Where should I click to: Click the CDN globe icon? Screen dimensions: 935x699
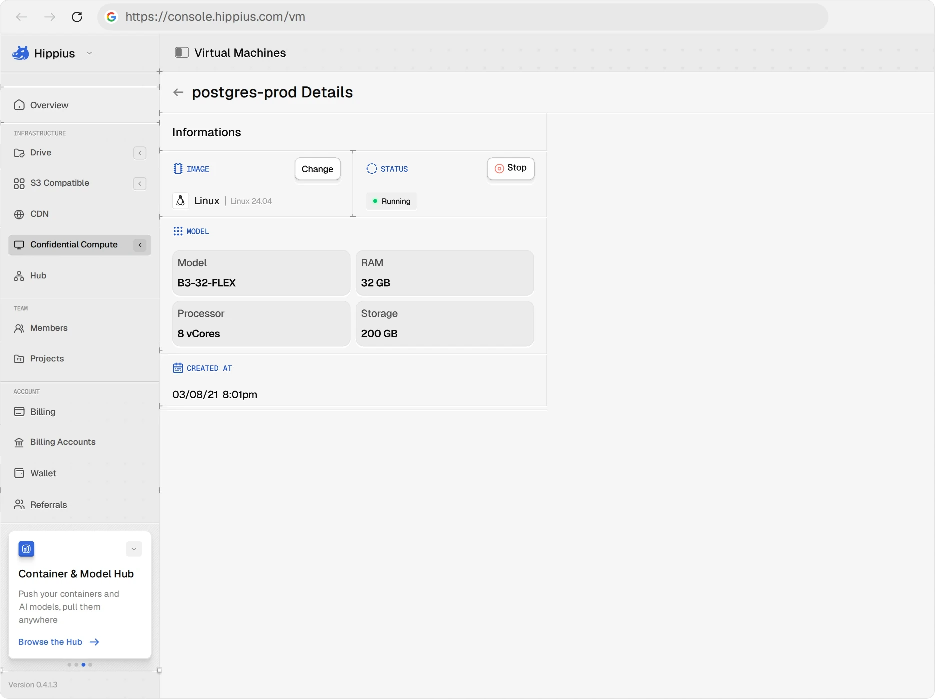coord(19,214)
